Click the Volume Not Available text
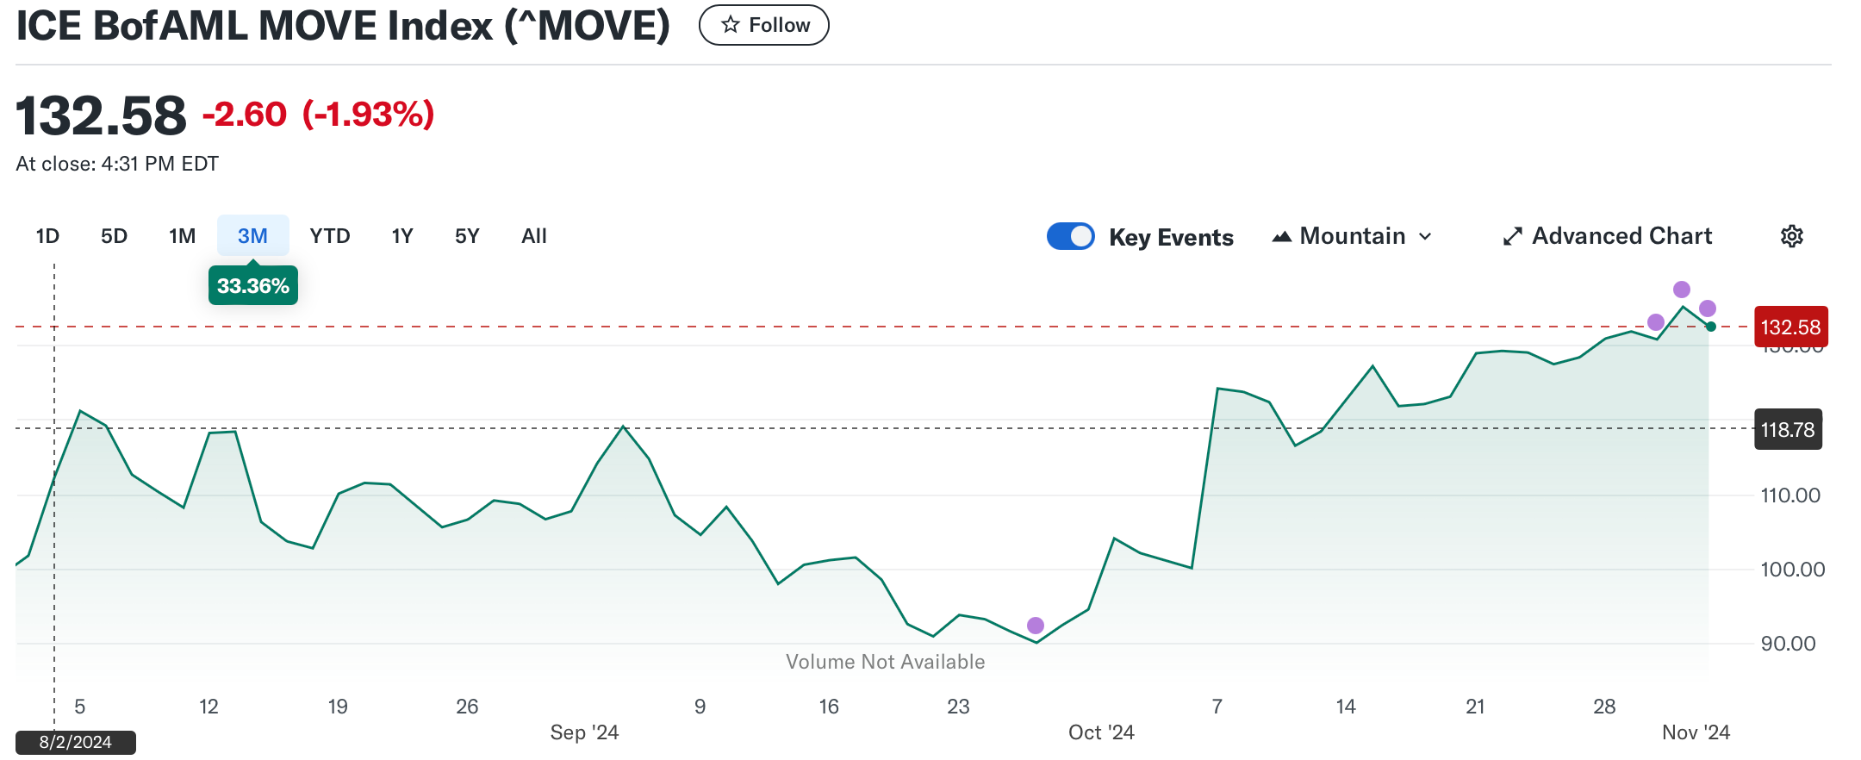 point(886,662)
